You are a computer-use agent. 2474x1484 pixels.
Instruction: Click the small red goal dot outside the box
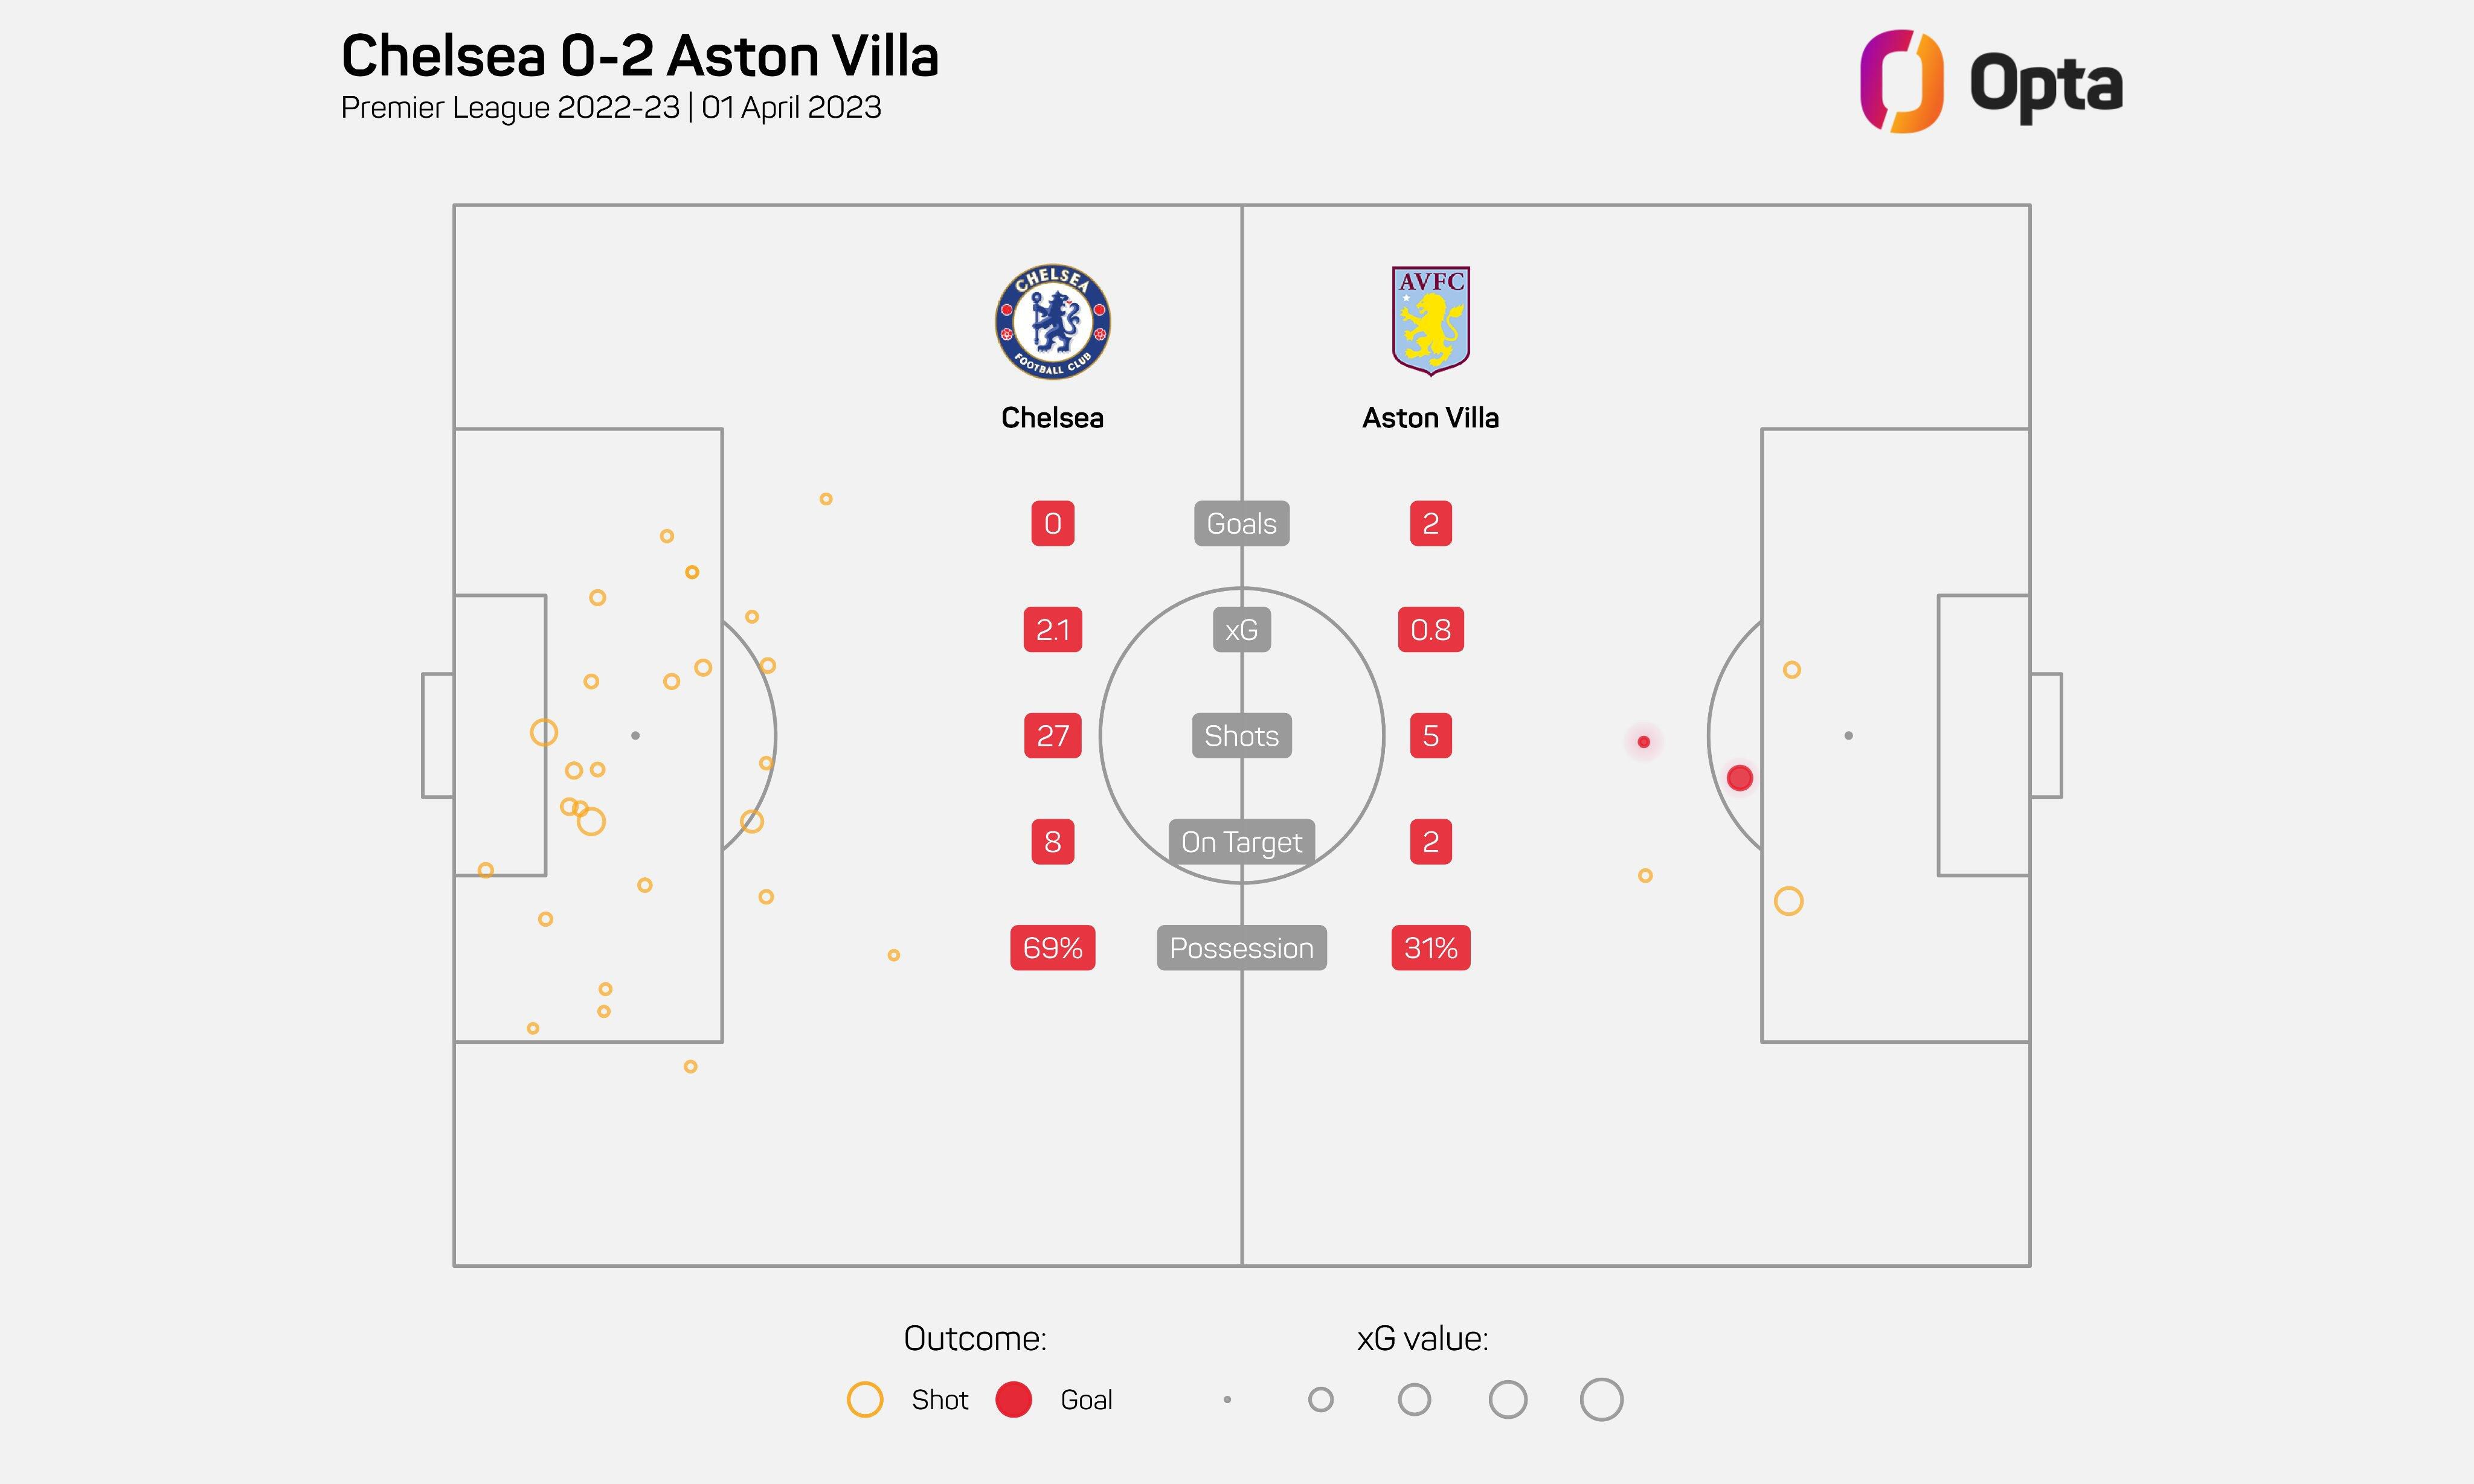pos(1643,742)
